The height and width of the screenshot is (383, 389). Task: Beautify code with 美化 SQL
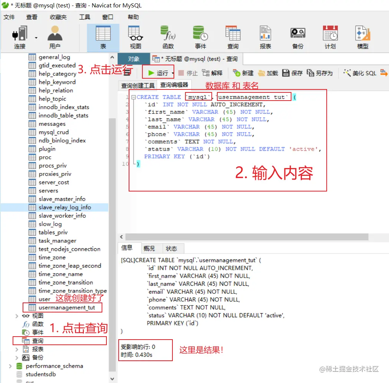(x=360, y=73)
